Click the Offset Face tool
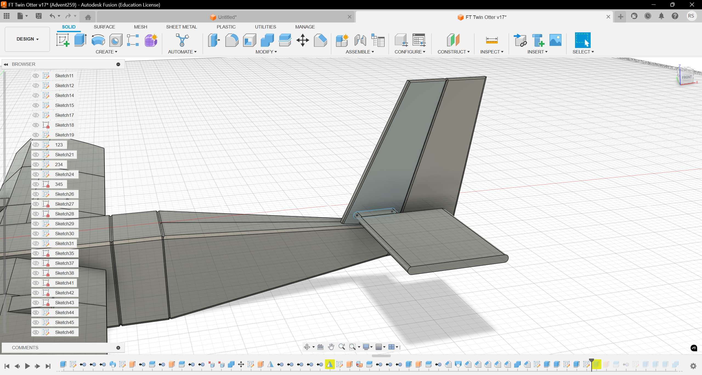Viewport: 702px width, 375px height. (285, 40)
